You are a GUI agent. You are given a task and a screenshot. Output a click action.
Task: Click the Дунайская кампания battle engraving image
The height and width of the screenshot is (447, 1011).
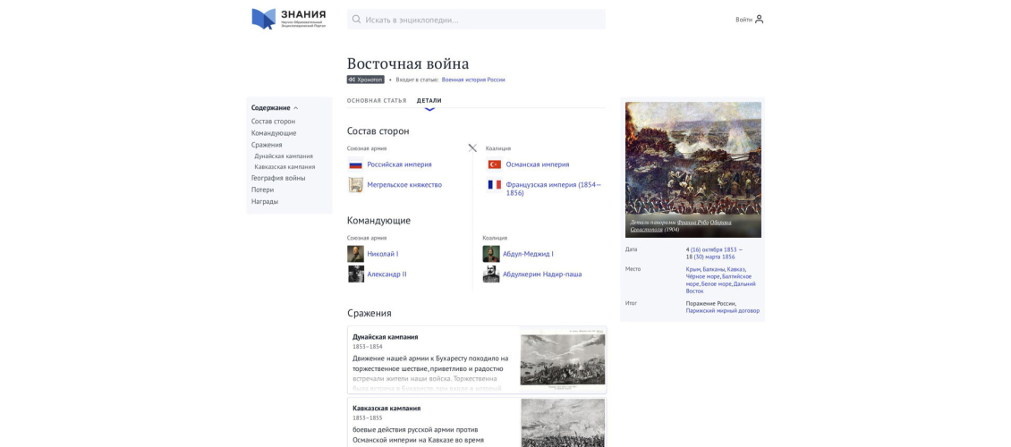(563, 359)
